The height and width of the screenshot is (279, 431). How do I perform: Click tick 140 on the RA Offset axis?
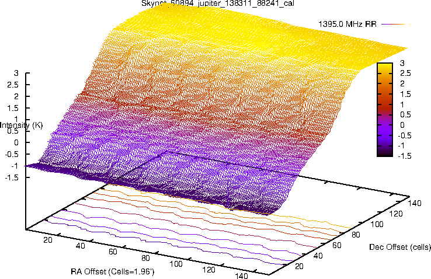[x=242, y=275]
